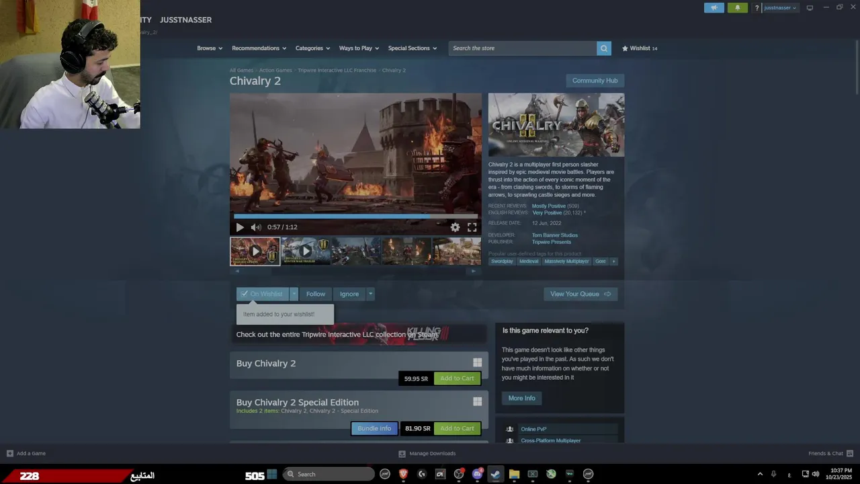Add Special Edition at 81.90 SR to cart
860x484 pixels.
click(x=457, y=428)
